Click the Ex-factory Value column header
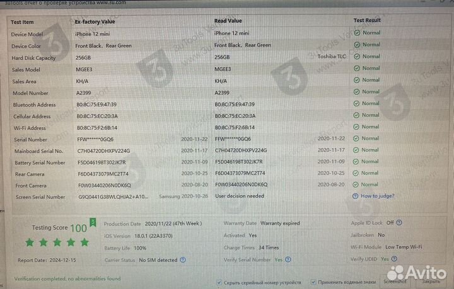 [x=95, y=21]
